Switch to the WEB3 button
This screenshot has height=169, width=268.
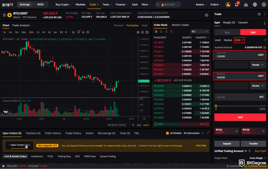click(41, 5)
